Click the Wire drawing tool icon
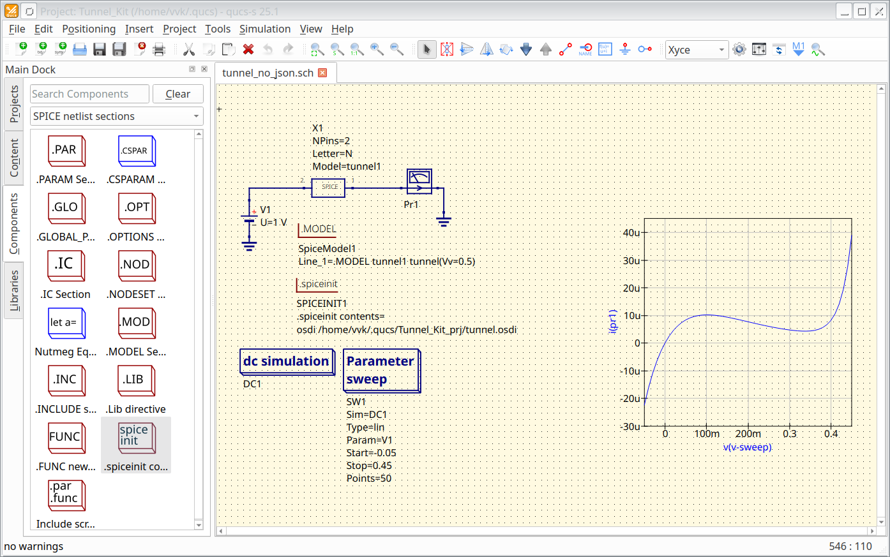Viewport: 890px width, 557px height. pyautogui.click(x=566, y=50)
